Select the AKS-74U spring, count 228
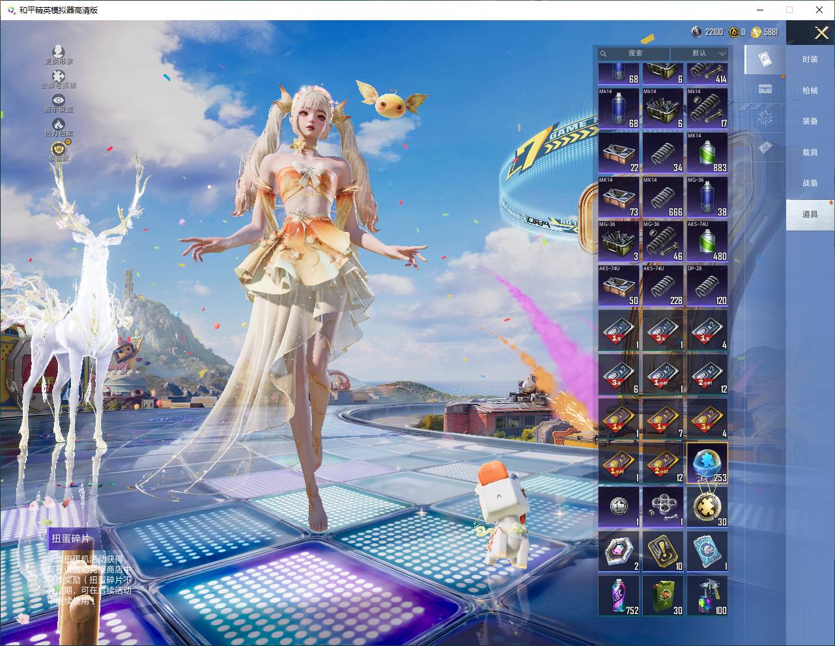The height and width of the screenshot is (646, 835). 663,285
